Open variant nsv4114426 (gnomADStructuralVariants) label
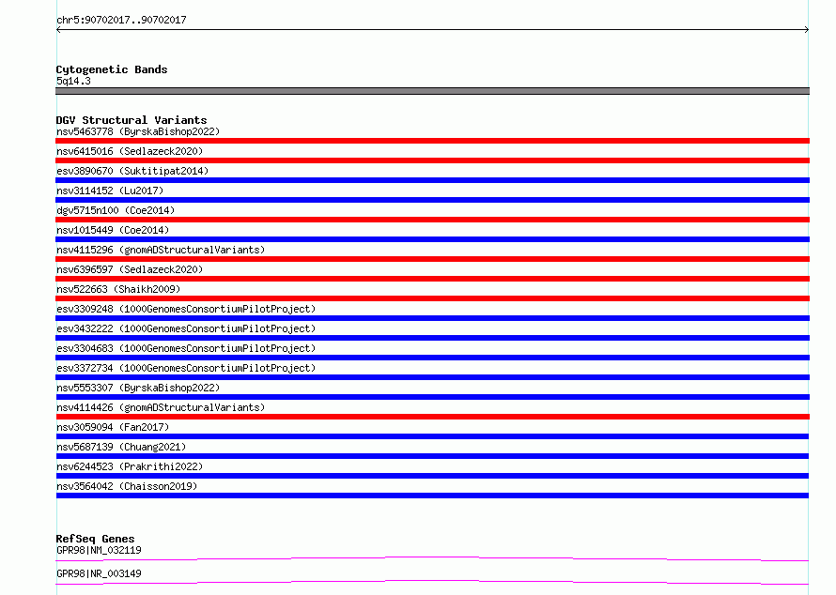 161,407
